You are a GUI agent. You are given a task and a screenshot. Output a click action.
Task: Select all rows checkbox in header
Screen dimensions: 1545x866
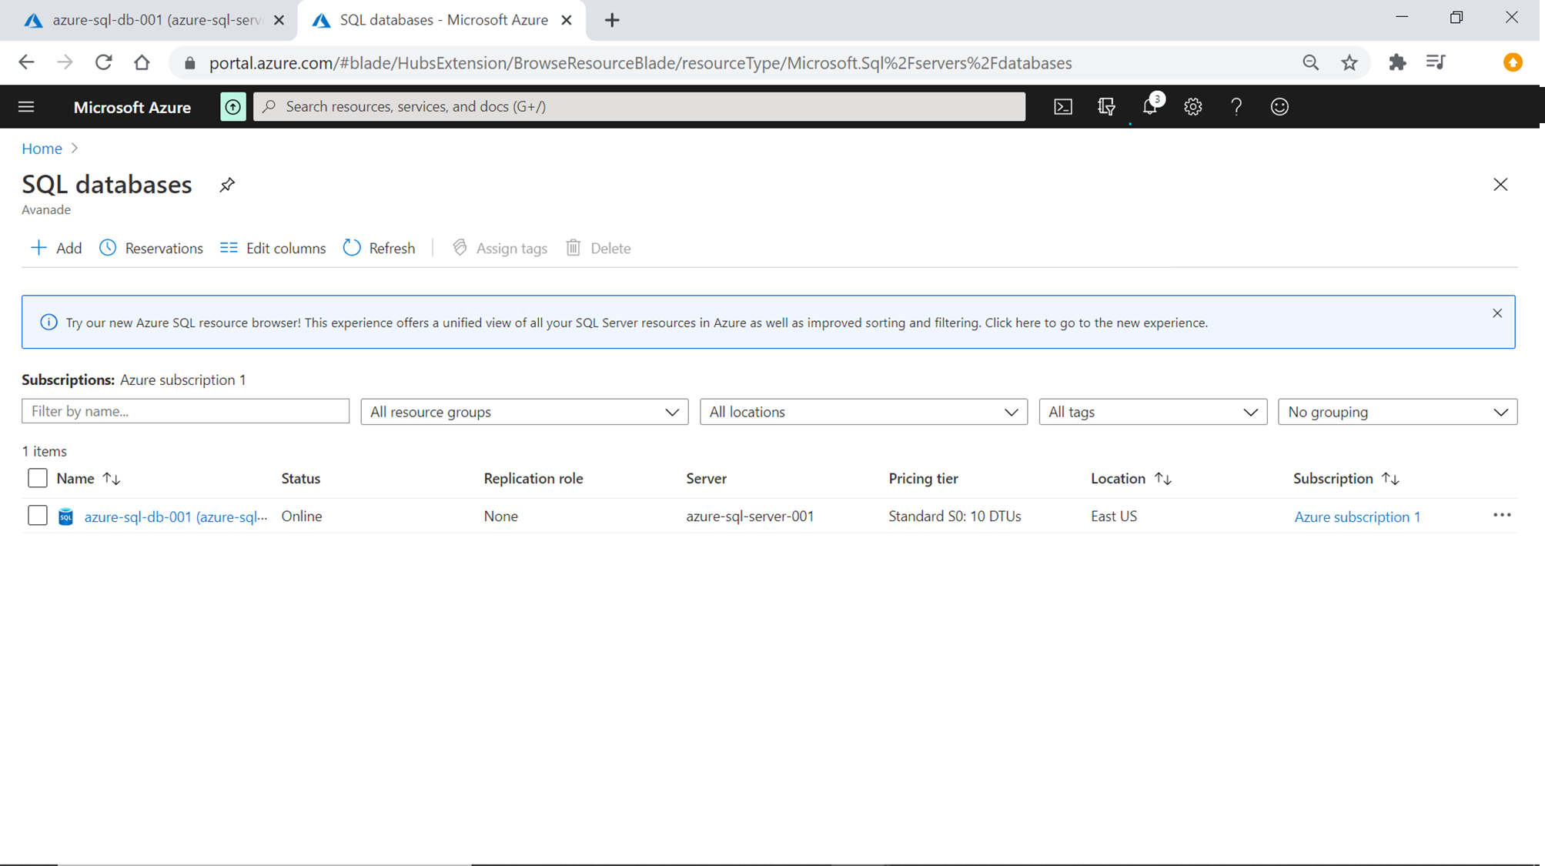(x=37, y=478)
